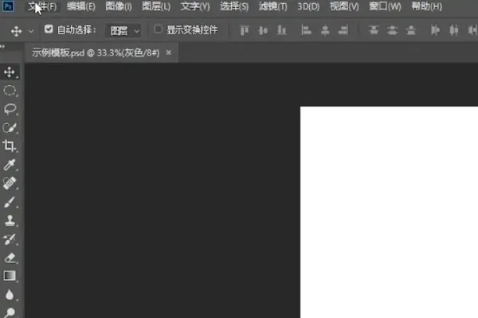Choose the Clone Stamp tool

[x=10, y=220]
